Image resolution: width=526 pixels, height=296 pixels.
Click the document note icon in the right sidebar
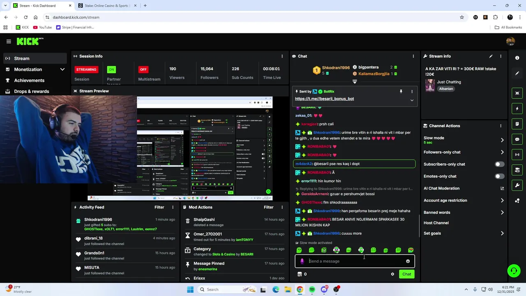[517, 124]
